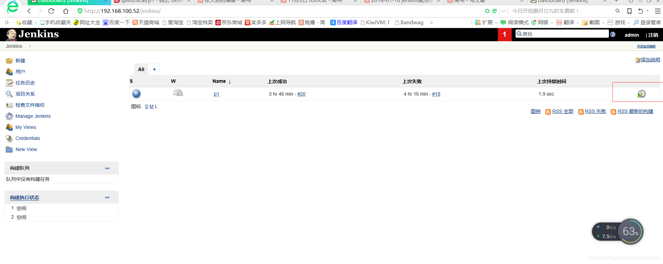This screenshot has width=663, height=264.
Task: Collapse the 构建执行状态 panel
Action: coord(107,197)
